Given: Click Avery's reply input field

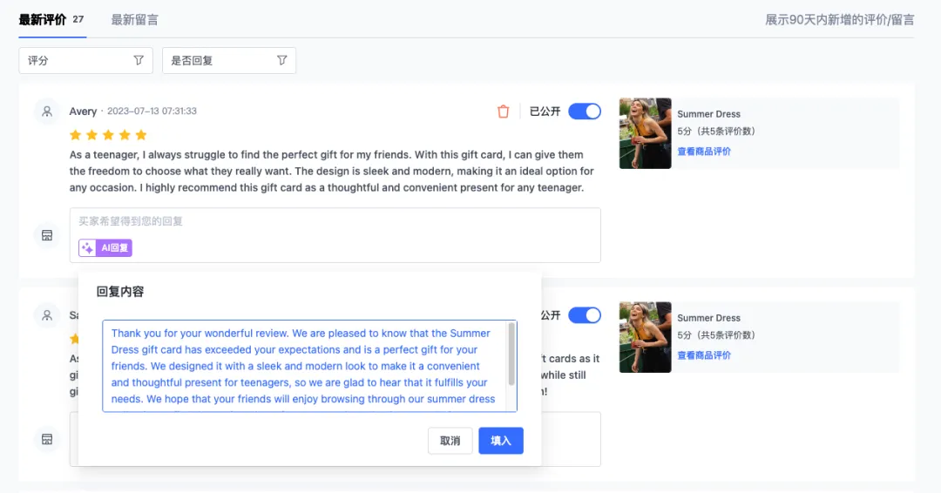Looking at the screenshot, I should pos(335,235).
